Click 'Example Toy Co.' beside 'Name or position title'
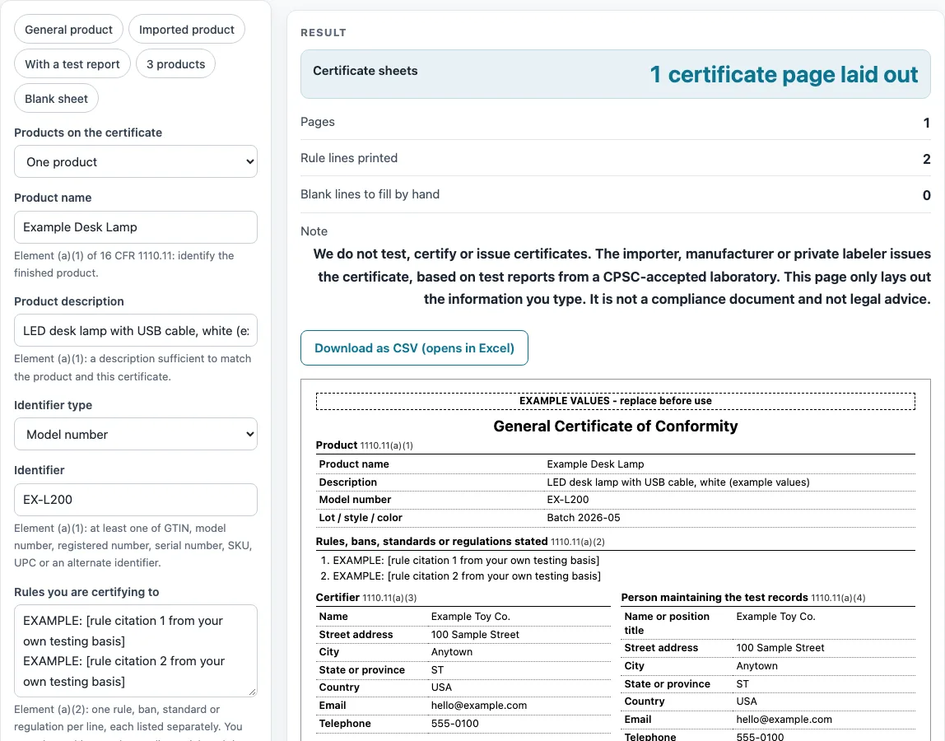 pyautogui.click(x=775, y=617)
